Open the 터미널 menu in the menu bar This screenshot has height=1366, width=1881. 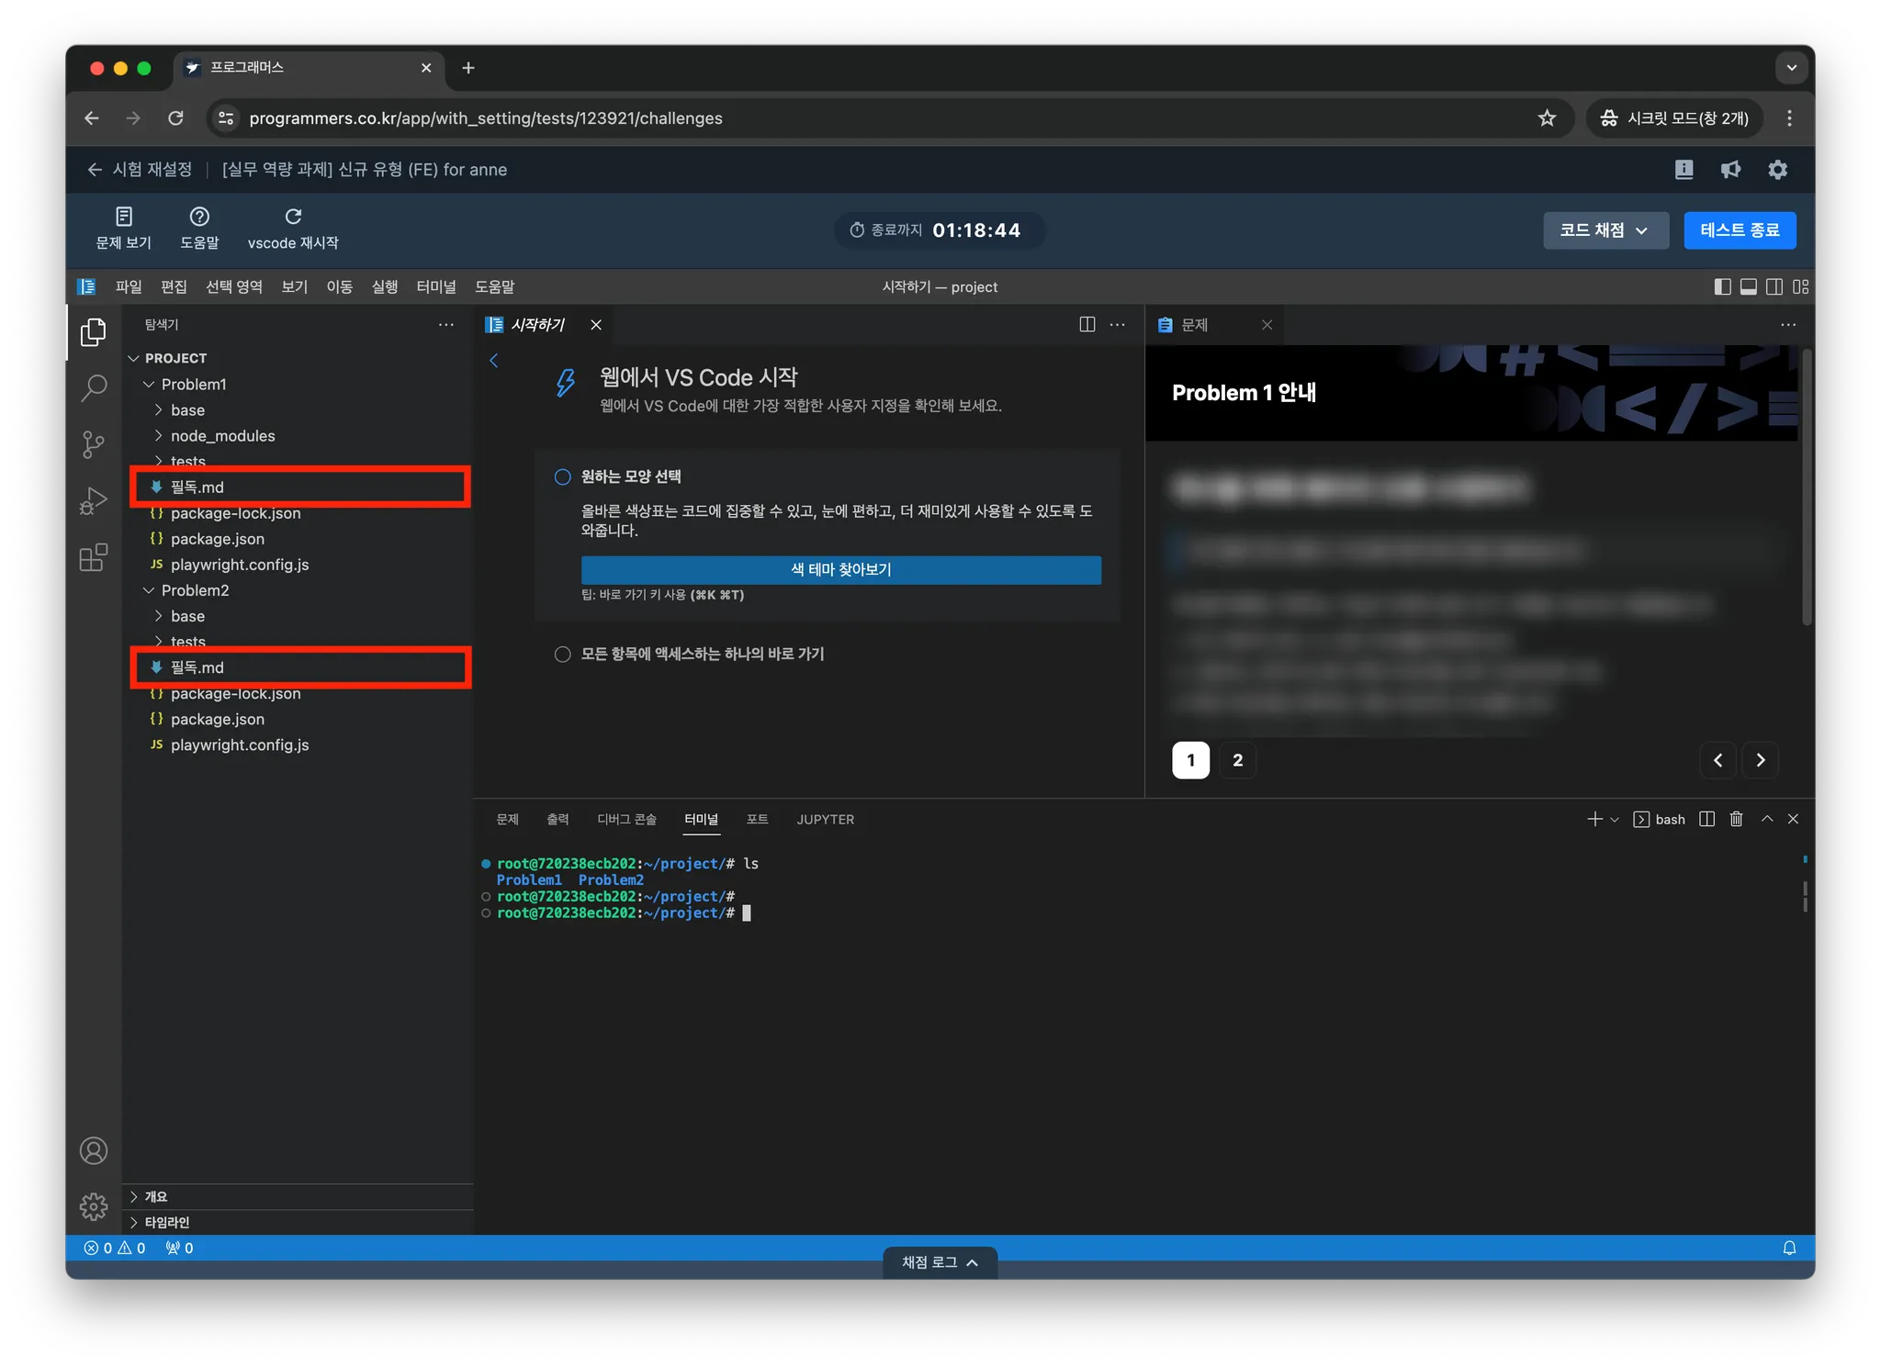pyautogui.click(x=436, y=286)
